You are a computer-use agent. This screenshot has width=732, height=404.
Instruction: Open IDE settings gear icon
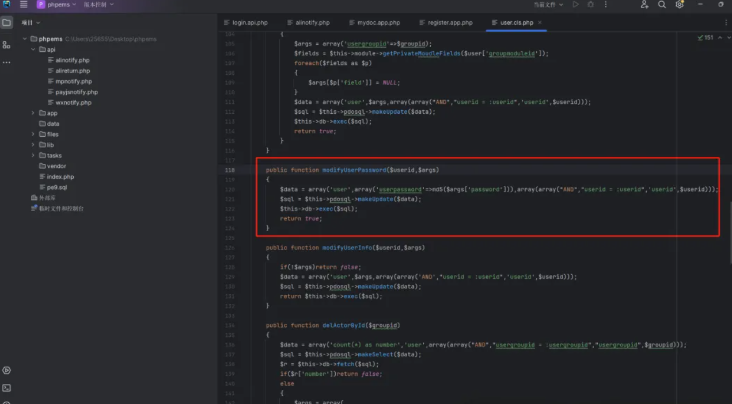coord(680,5)
